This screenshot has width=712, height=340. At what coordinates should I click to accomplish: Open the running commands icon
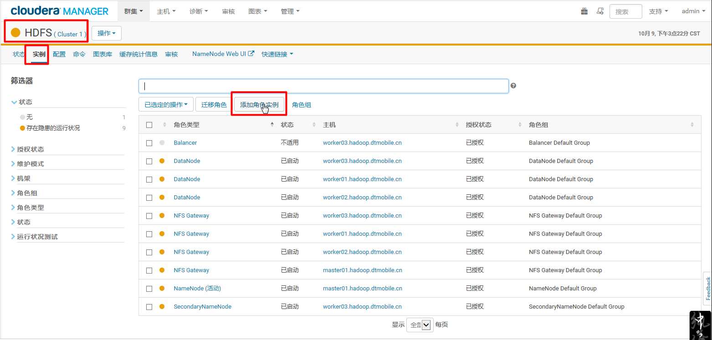click(x=600, y=11)
